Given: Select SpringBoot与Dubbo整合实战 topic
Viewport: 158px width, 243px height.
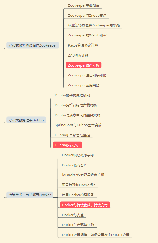Looking at the screenshot, I should 78,125.
